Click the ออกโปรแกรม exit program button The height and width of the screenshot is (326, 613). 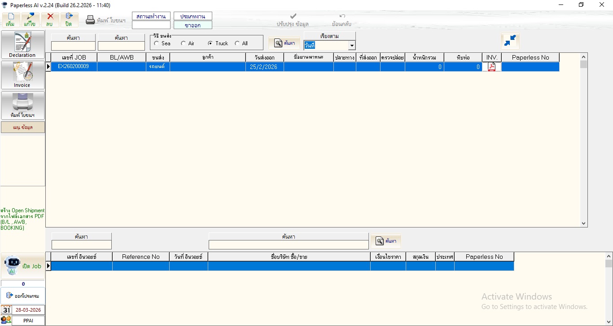point(23,296)
